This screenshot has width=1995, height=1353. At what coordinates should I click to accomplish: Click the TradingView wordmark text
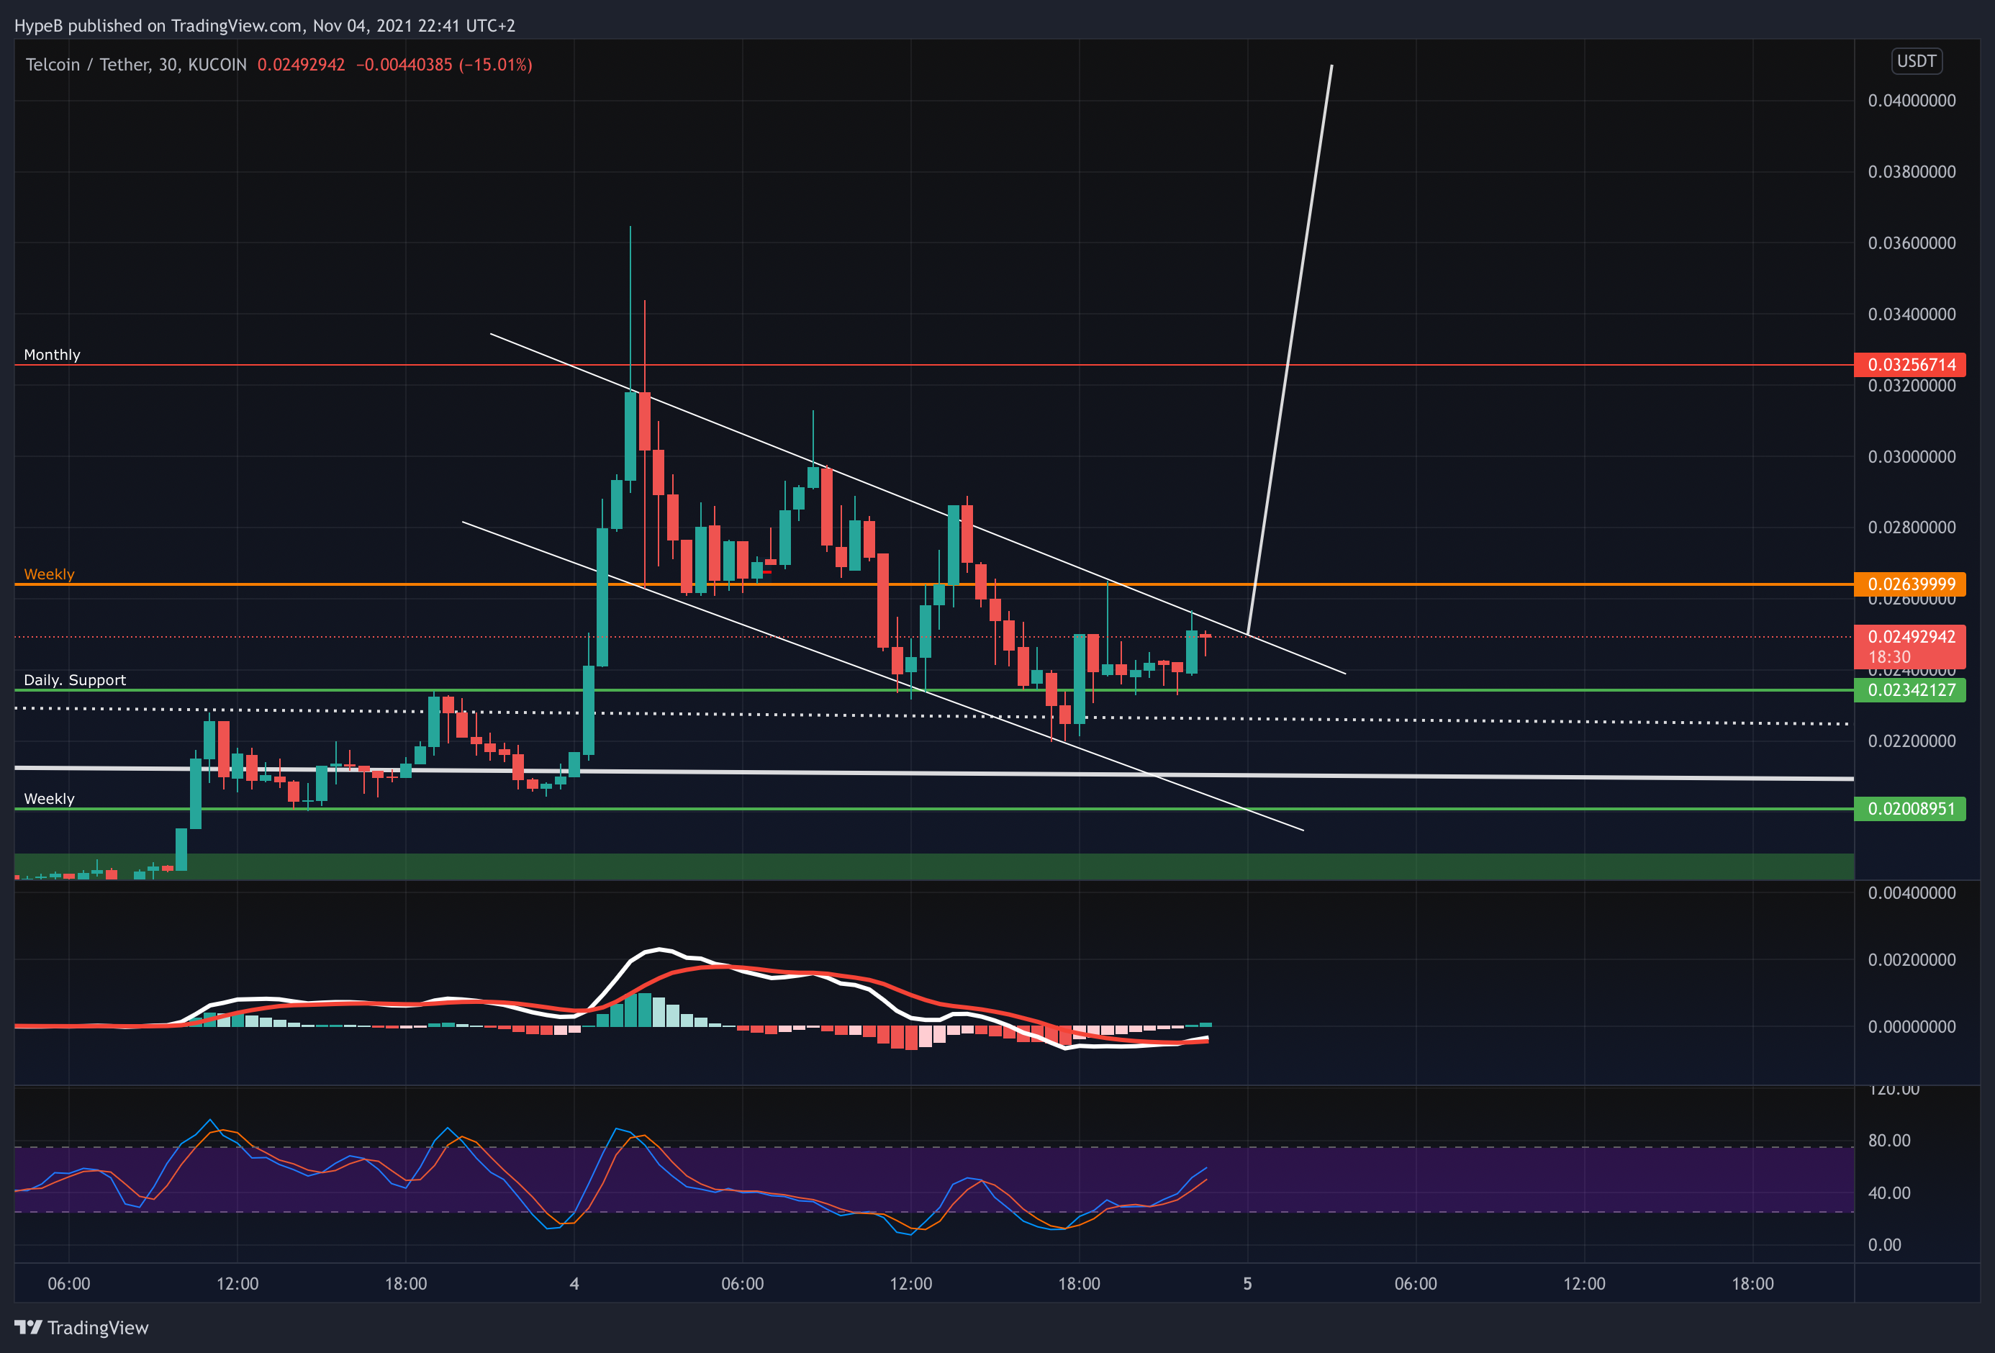coord(98,1328)
